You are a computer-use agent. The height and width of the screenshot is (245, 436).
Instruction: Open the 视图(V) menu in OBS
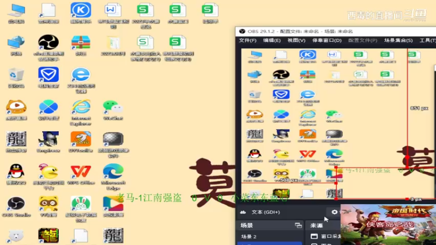point(296,40)
